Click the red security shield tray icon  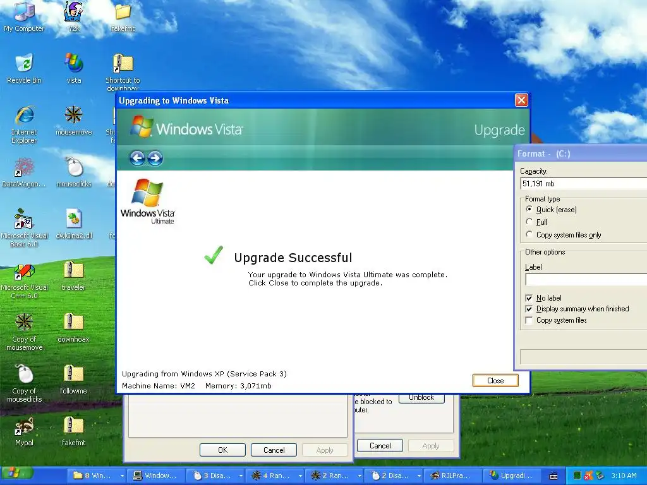589,476
